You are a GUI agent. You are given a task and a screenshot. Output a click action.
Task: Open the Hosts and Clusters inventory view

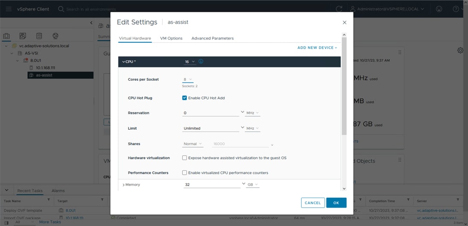6,36
